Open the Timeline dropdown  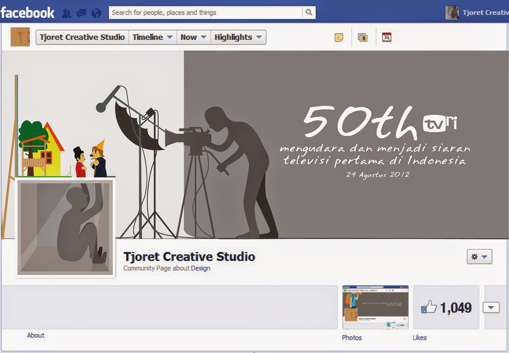coord(152,37)
